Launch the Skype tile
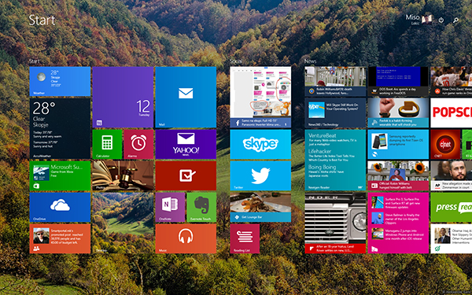The height and width of the screenshot is (295, 472). 260,144
